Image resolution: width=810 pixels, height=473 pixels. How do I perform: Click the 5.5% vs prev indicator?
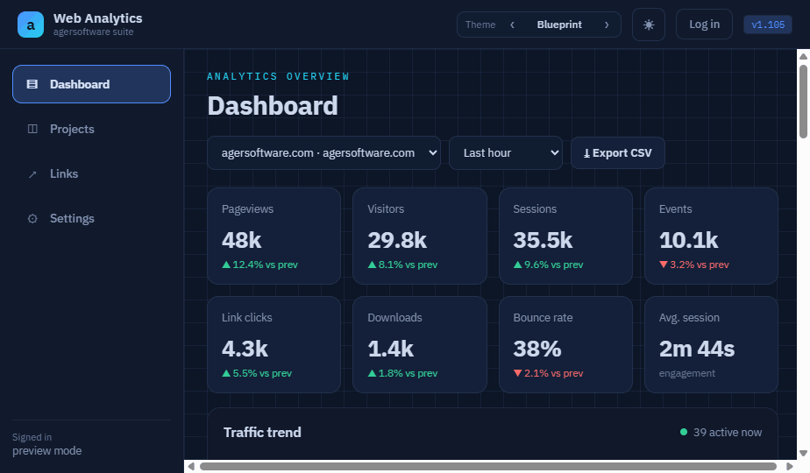pos(257,373)
